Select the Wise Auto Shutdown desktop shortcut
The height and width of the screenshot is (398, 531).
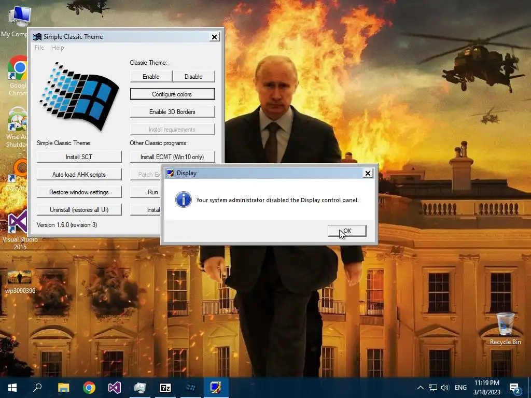(17, 127)
